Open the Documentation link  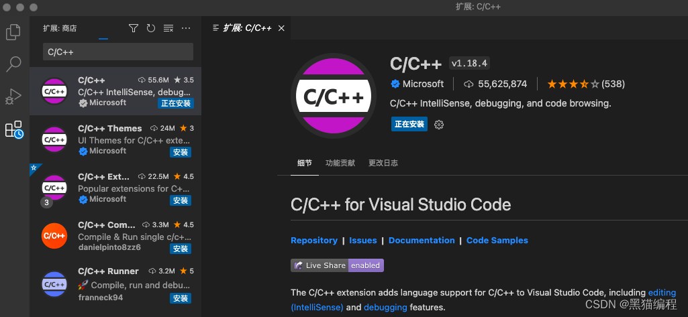coord(422,241)
